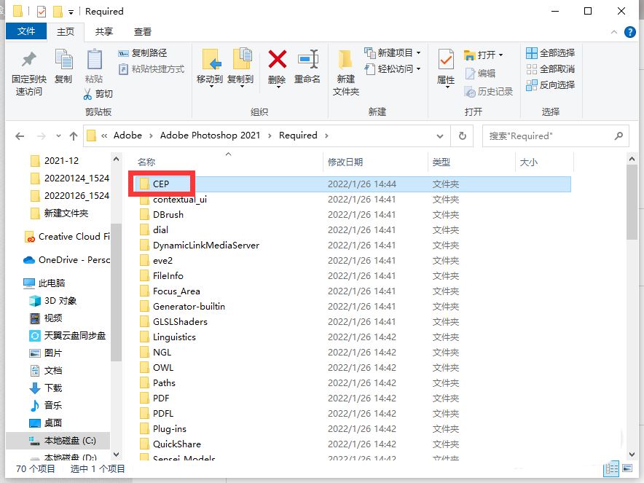
Task: Click Select all (全部选择)
Action: [550, 53]
